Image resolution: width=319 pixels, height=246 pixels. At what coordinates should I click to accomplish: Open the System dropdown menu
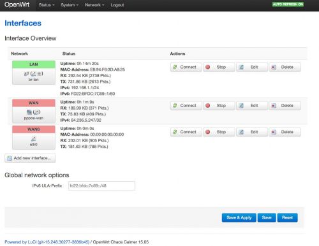pos(70,5)
